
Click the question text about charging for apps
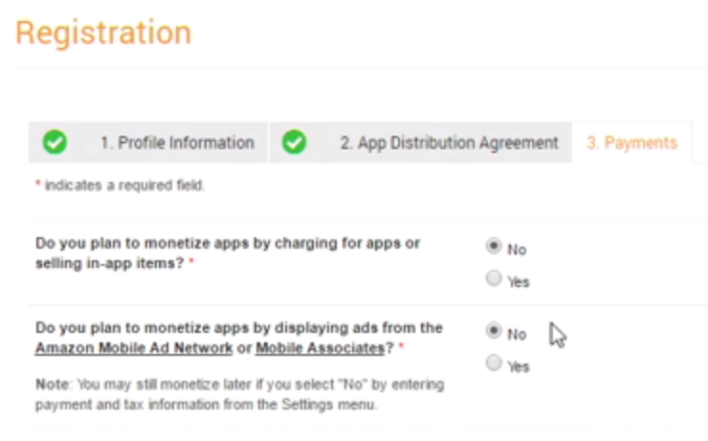pos(228,254)
